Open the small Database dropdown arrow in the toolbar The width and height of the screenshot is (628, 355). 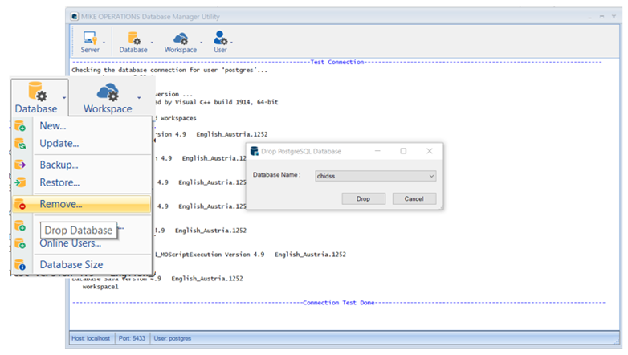pos(152,42)
